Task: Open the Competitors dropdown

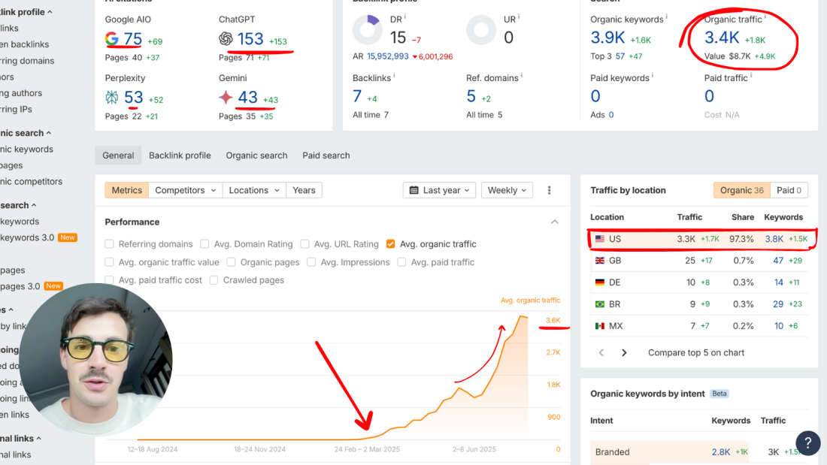Action: (185, 190)
